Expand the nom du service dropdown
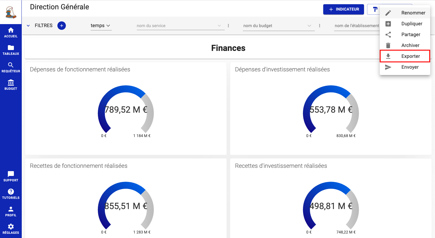435x238 pixels. [x=219, y=26]
